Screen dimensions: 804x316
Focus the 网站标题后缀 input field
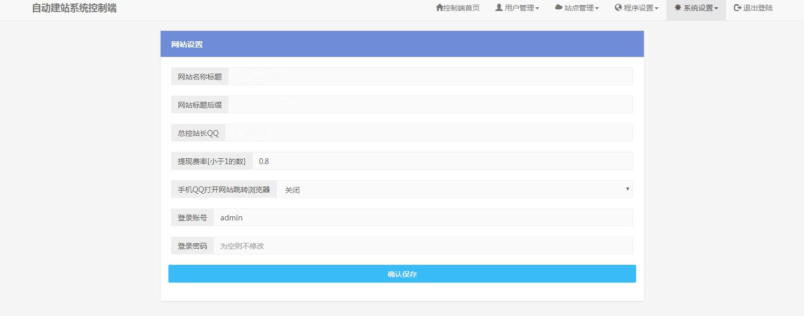pyautogui.click(x=431, y=104)
